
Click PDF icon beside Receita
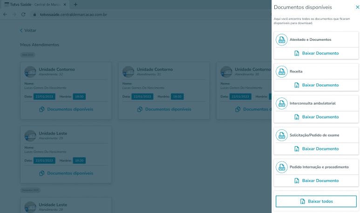point(282,71)
